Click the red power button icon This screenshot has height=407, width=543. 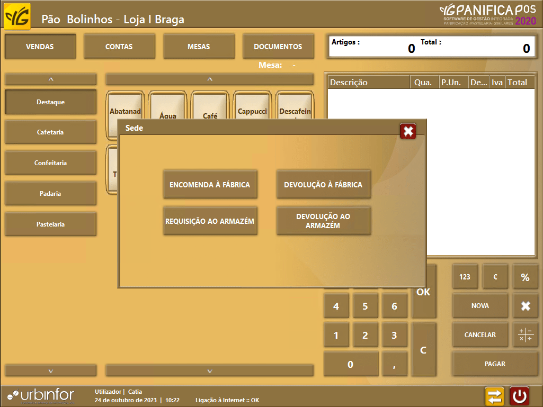[519, 396]
